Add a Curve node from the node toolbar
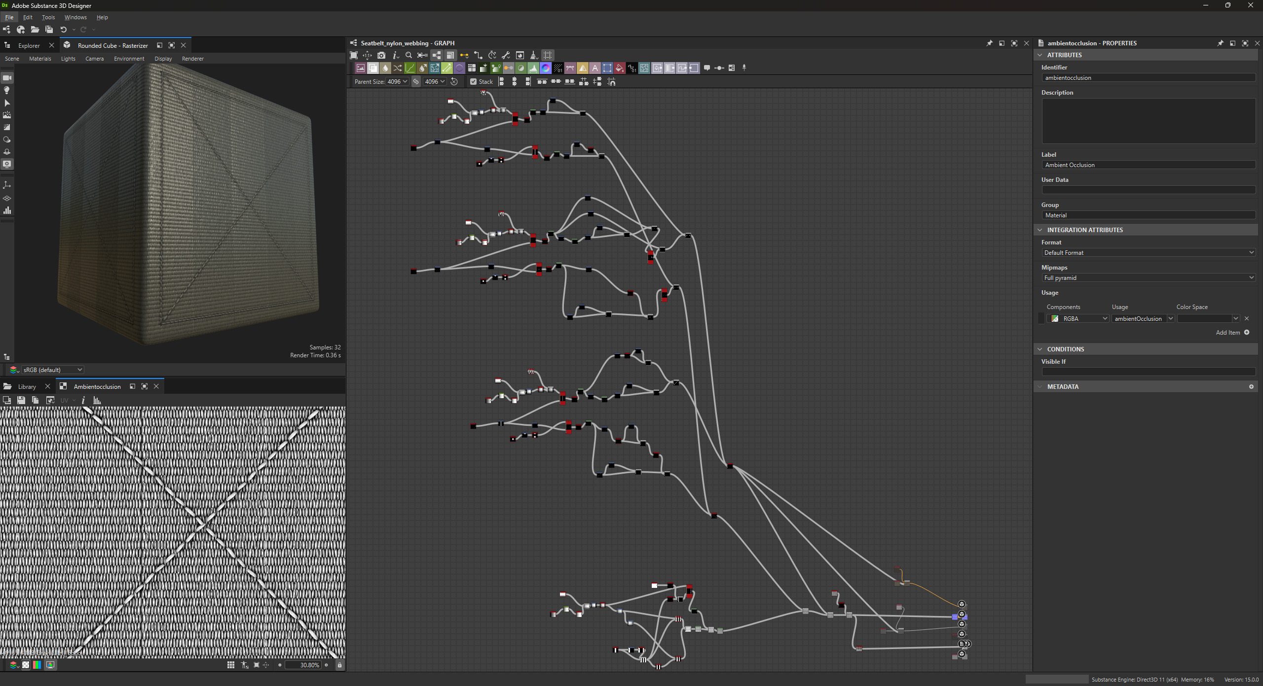 tap(410, 68)
